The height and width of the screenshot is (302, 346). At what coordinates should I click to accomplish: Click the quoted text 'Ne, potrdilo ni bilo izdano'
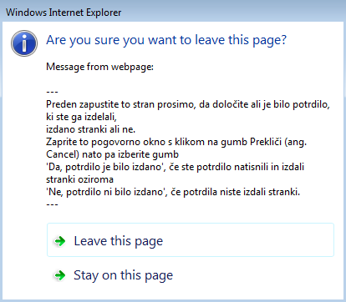pyautogui.click(x=105, y=192)
